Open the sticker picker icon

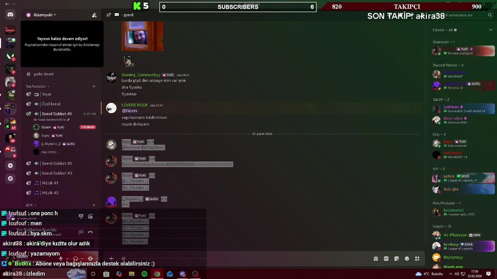pos(396,258)
